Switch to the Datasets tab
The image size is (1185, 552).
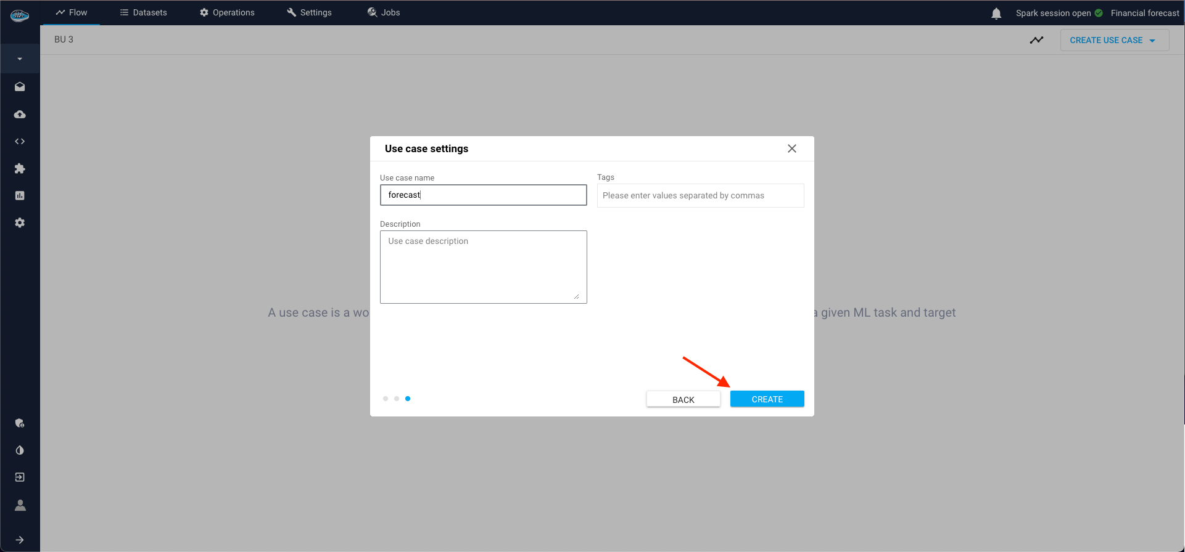tap(143, 12)
